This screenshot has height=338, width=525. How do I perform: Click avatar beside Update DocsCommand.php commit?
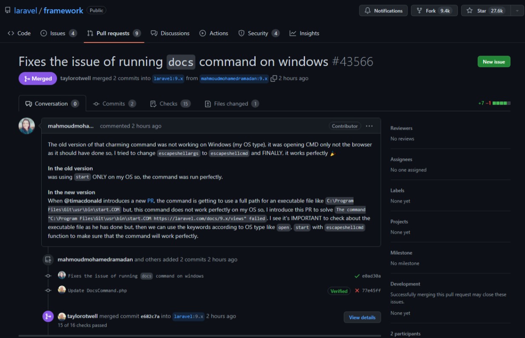(62, 290)
